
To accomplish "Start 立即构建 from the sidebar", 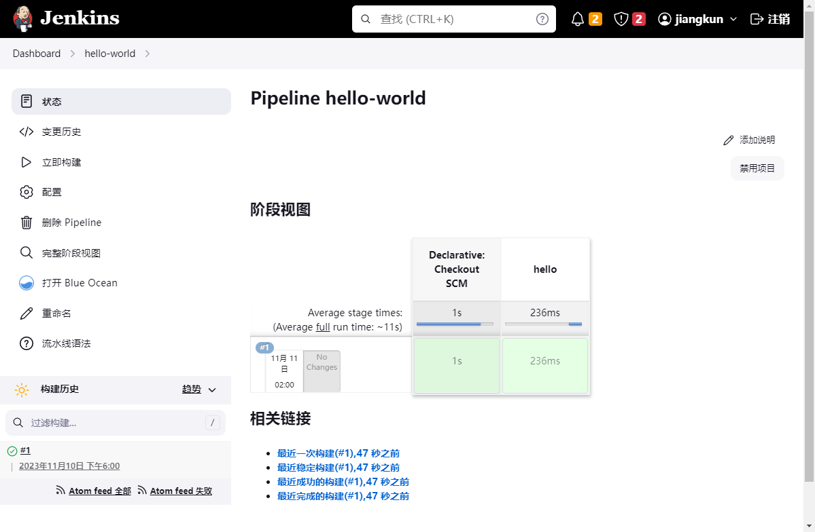I will [121, 162].
